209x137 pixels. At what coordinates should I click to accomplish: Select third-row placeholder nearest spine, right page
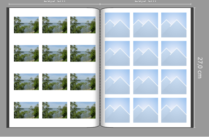(117, 82)
